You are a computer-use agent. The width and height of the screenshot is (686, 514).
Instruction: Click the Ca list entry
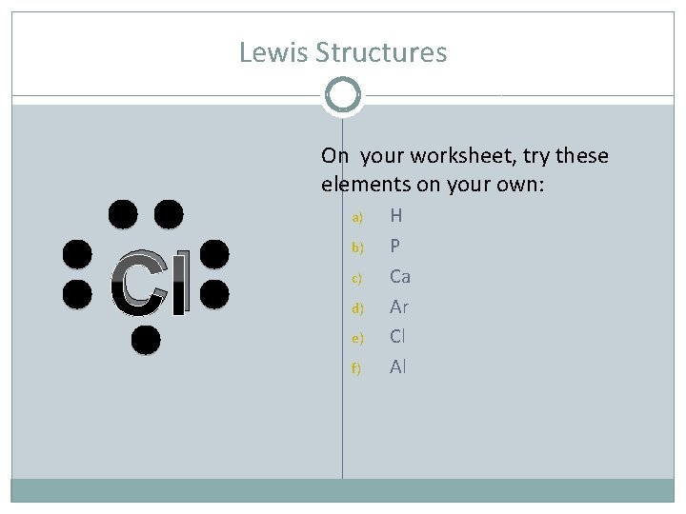click(x=400, y=277)
